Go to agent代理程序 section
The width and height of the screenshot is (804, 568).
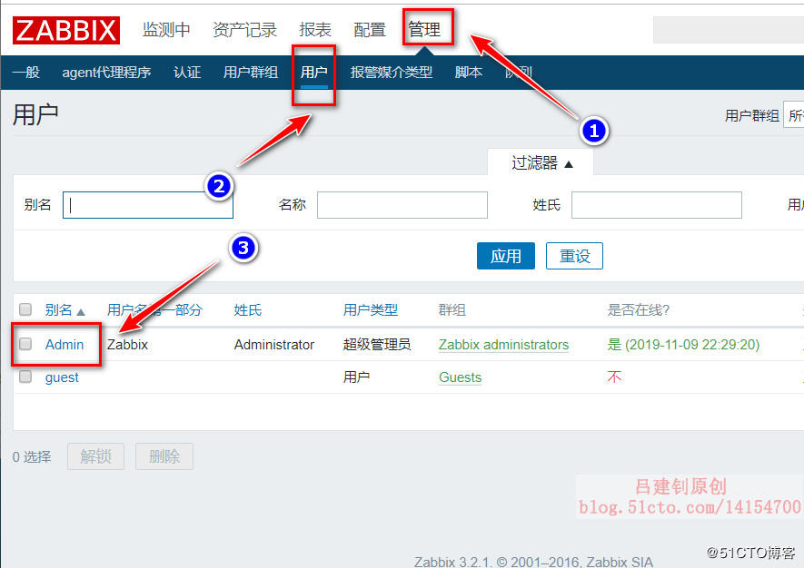tap(106, 73)
